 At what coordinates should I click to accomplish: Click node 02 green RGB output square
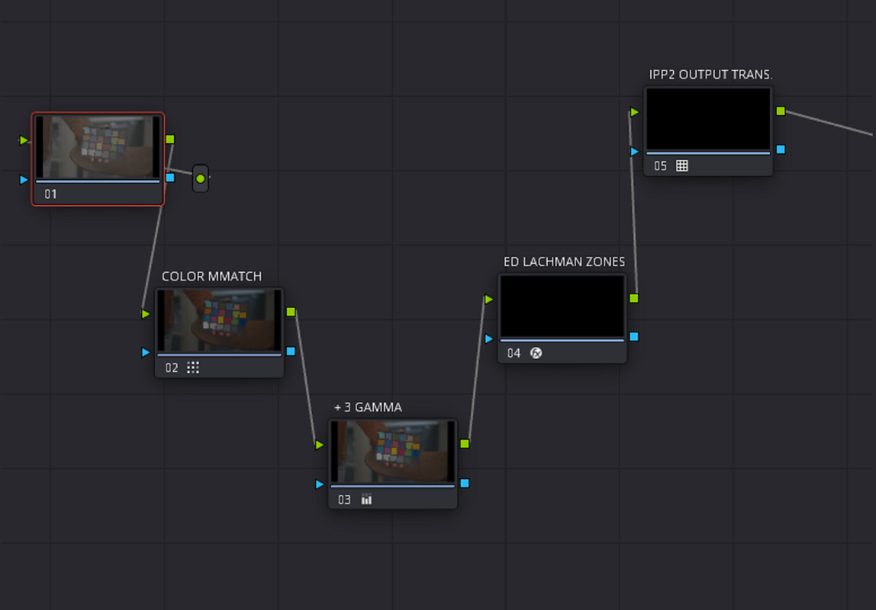coord(291,312)
